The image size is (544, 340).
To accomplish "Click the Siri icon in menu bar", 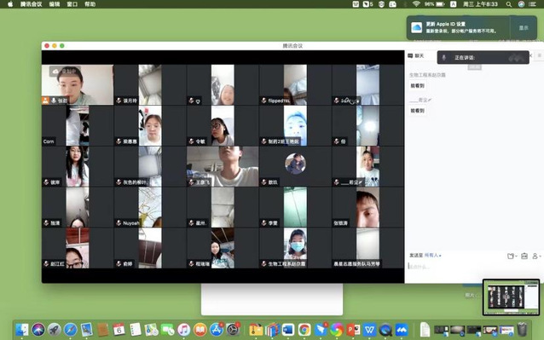I will point(521,4).
